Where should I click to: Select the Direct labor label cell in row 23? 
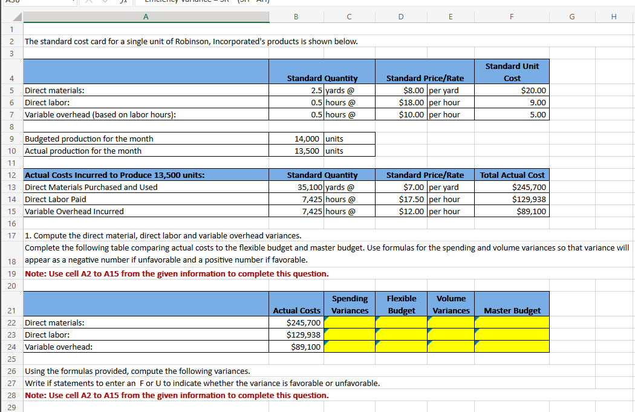[145, 335]
